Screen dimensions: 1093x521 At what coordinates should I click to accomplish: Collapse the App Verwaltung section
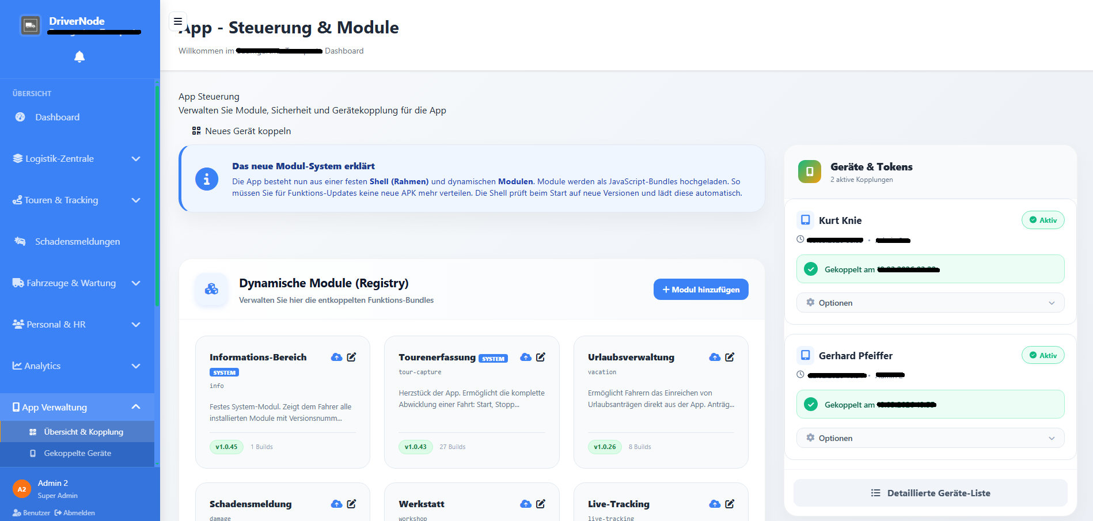click(77, 407)
